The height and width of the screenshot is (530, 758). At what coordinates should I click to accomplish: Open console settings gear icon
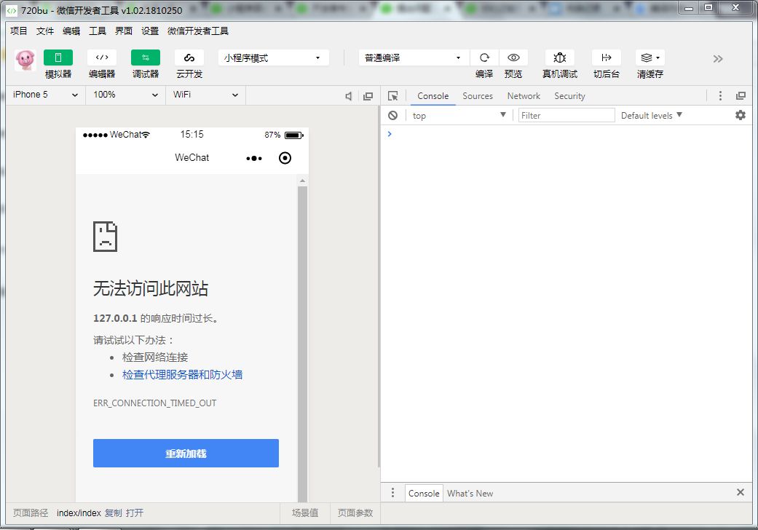[x=740, y=115]
